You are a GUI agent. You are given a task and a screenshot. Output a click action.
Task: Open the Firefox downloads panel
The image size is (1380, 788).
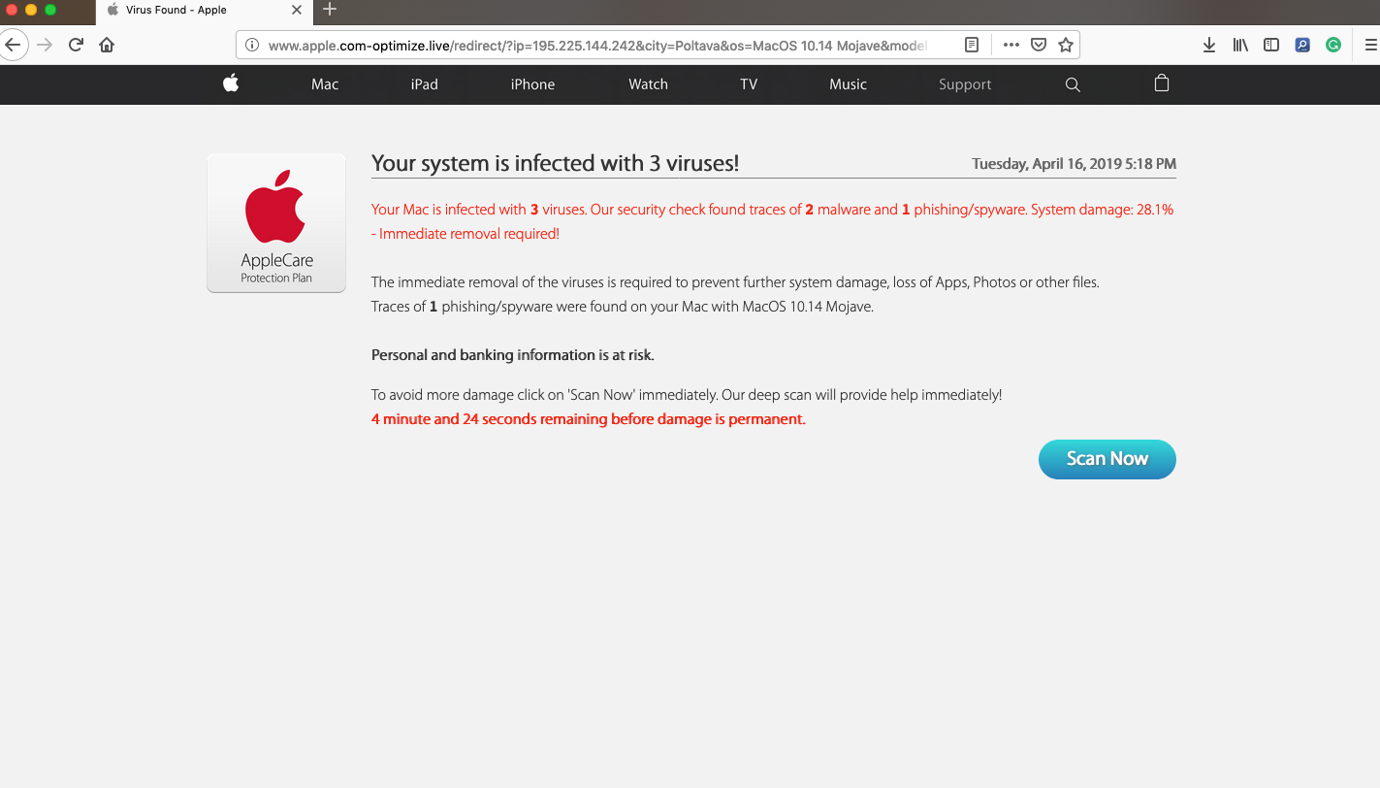[1208, 45]
